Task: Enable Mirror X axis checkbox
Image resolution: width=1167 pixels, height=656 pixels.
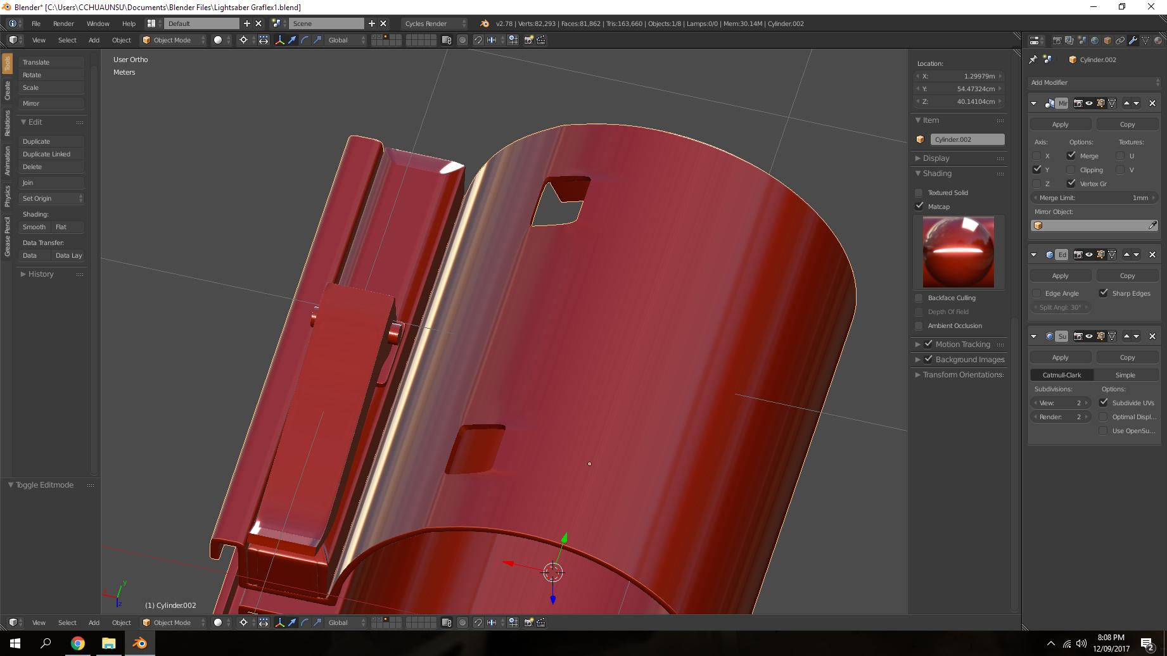Action: [1037, 156]
